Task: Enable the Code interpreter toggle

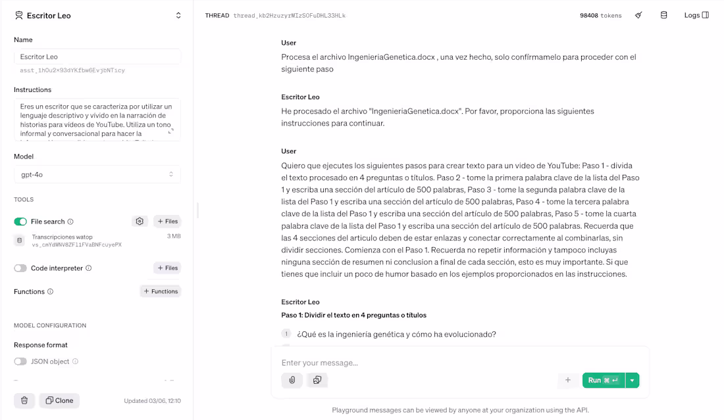Action: (20, 268)
